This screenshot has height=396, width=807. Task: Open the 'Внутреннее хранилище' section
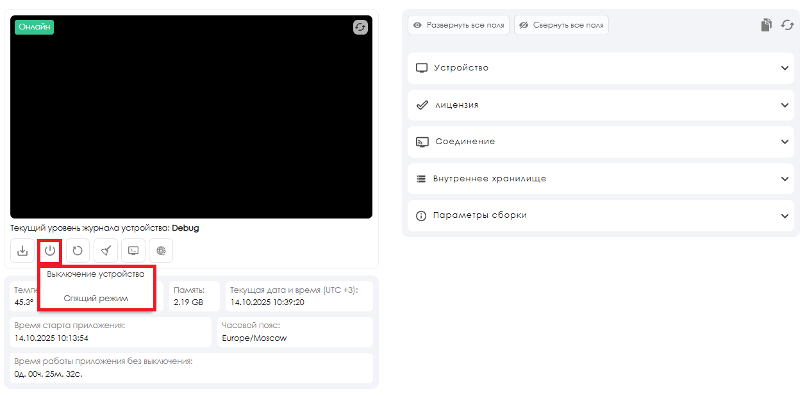(x=601, y=179)
